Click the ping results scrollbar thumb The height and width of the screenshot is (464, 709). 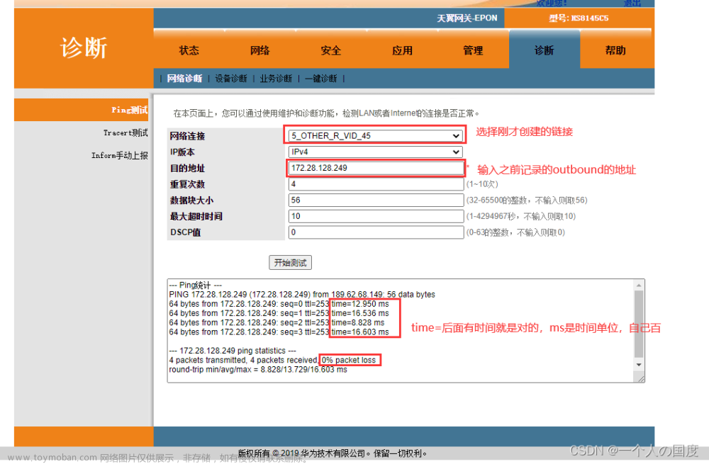(639, 324)
